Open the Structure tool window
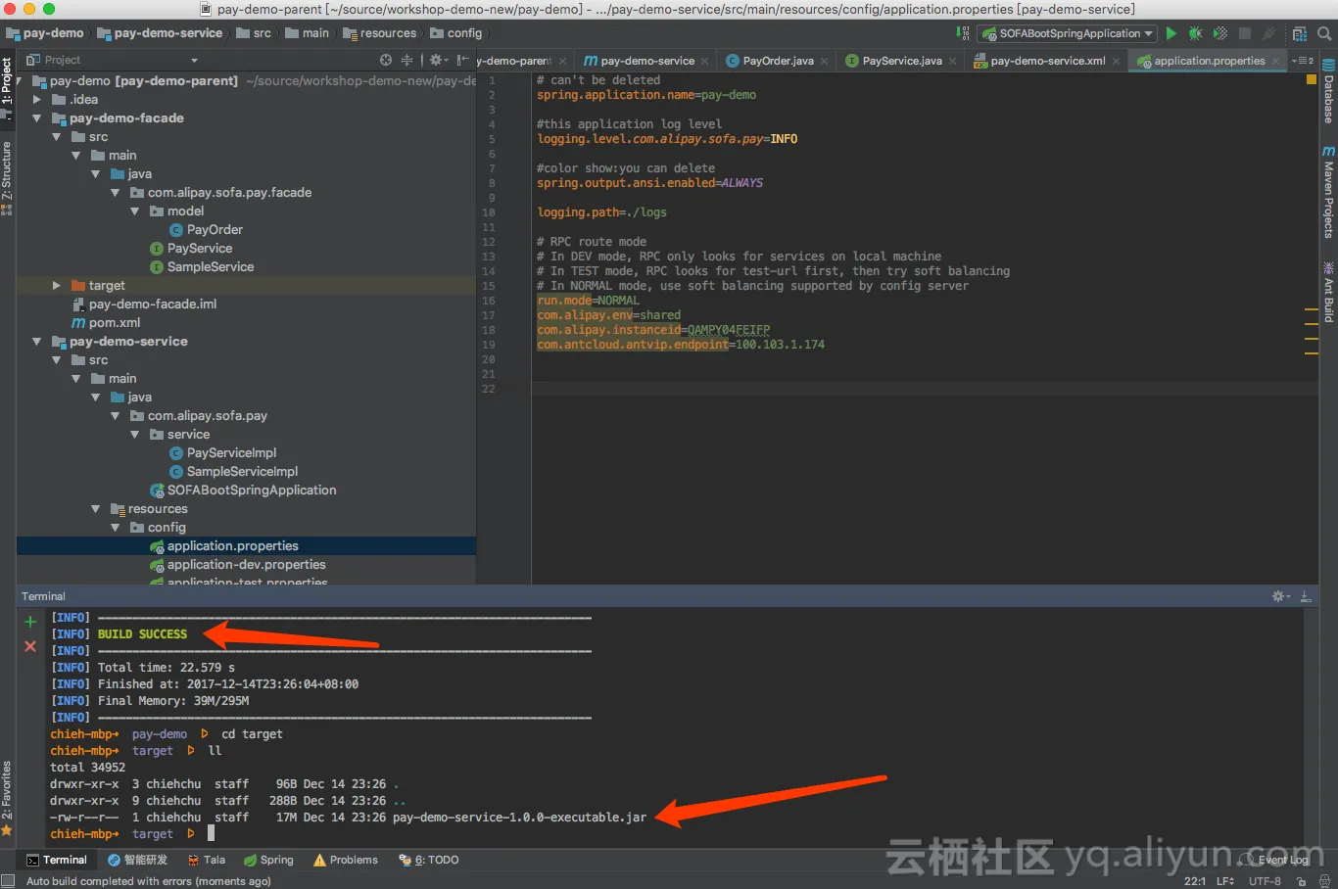1338x889 pixels. coord(7,178)
